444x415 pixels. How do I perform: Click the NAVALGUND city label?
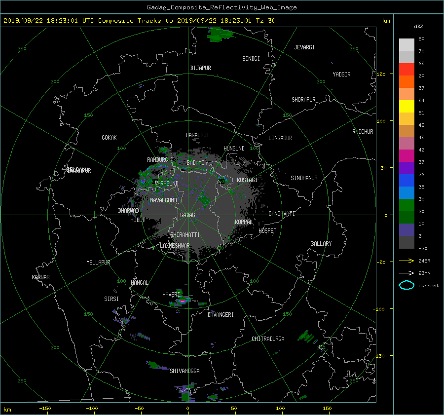click(163, 200)
